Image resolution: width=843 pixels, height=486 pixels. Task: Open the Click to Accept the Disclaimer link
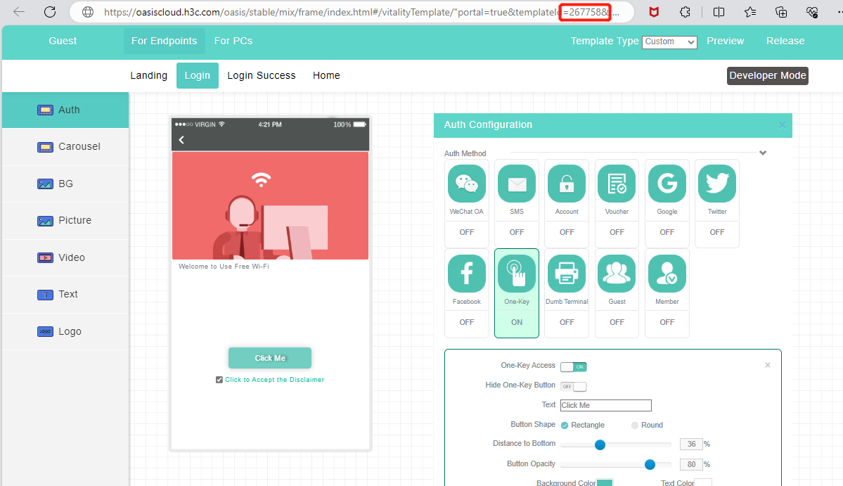coord(275,380)
